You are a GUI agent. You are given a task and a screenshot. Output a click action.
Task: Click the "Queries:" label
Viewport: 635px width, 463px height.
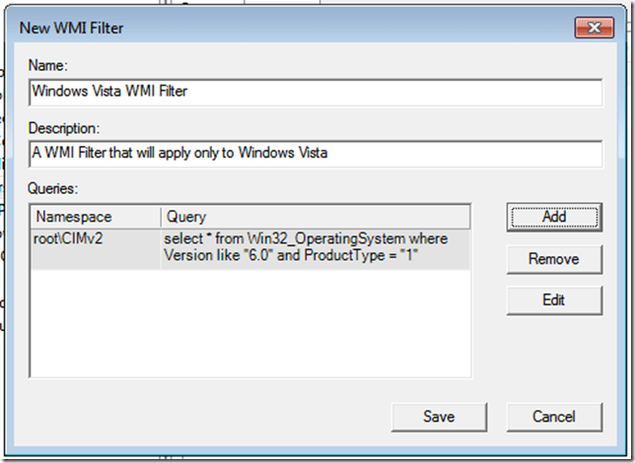[x=56, y=186]
